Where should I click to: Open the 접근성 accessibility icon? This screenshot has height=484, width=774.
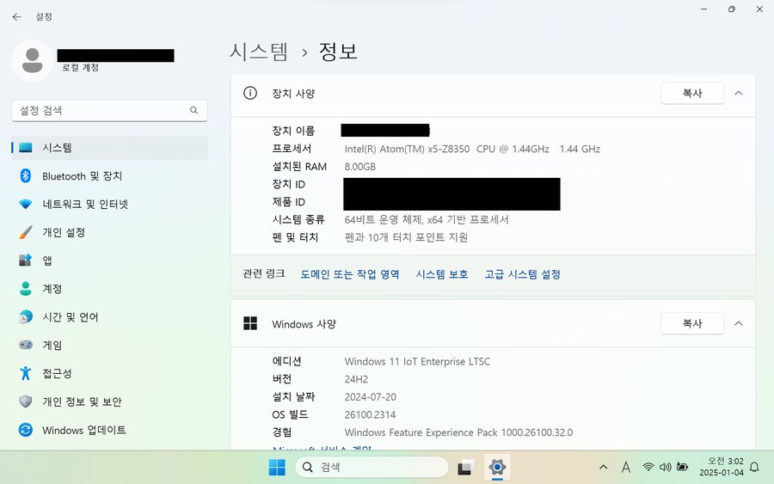pos(26,373)
